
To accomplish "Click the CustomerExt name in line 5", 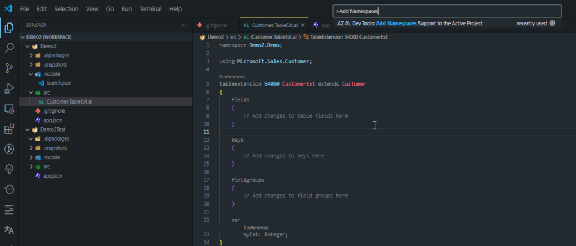I will (299, 84).
